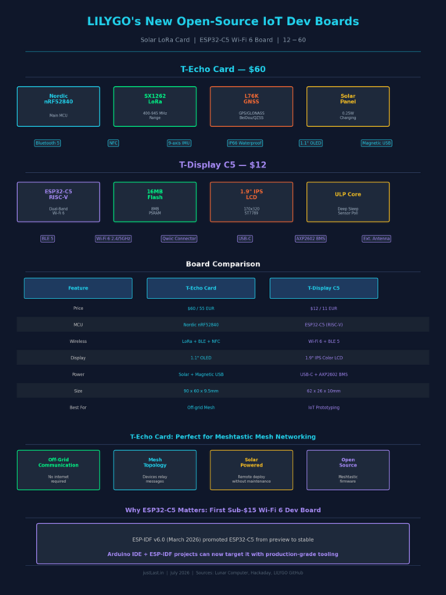Click the "MCU" row label

point(78,325)
